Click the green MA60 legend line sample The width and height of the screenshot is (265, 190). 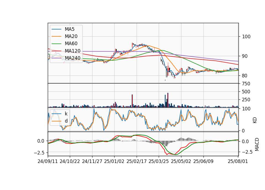click(56, 44)
